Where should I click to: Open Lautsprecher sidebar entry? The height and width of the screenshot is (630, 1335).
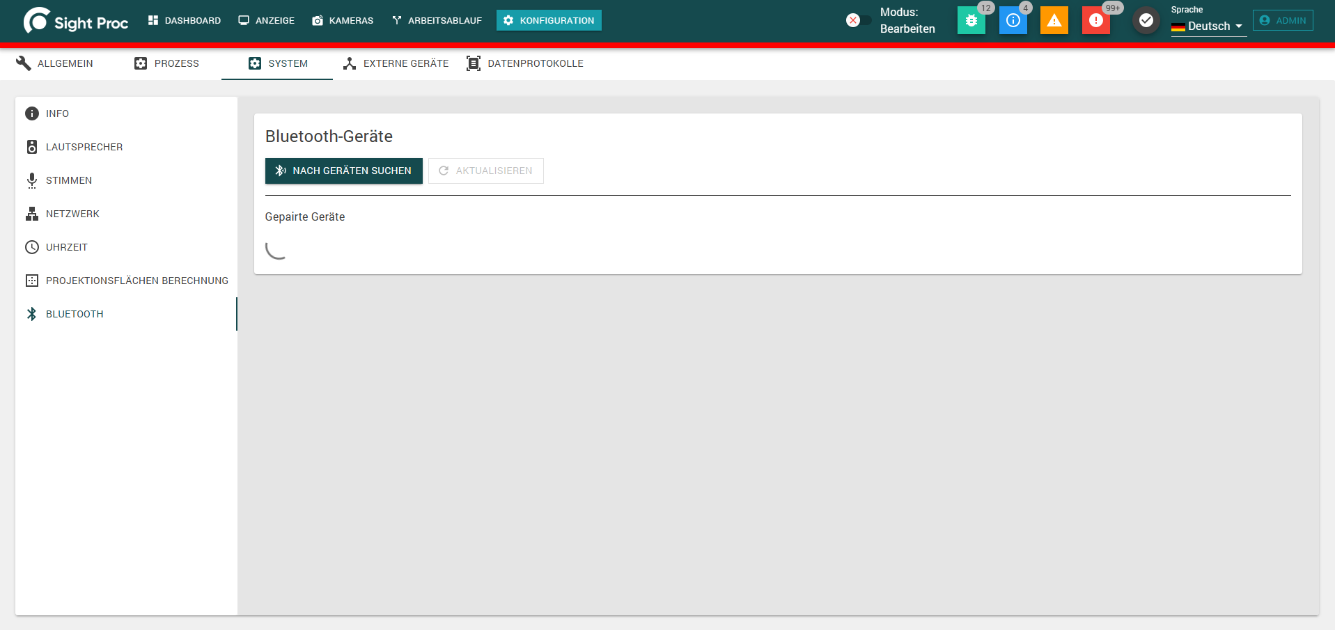point(126,147)
